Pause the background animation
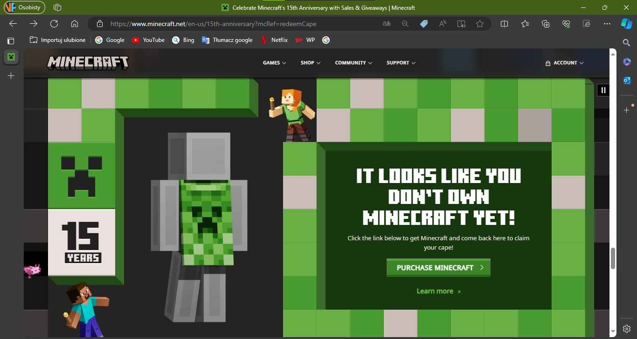Screen dimensions: 637x339 coord(603,90)
